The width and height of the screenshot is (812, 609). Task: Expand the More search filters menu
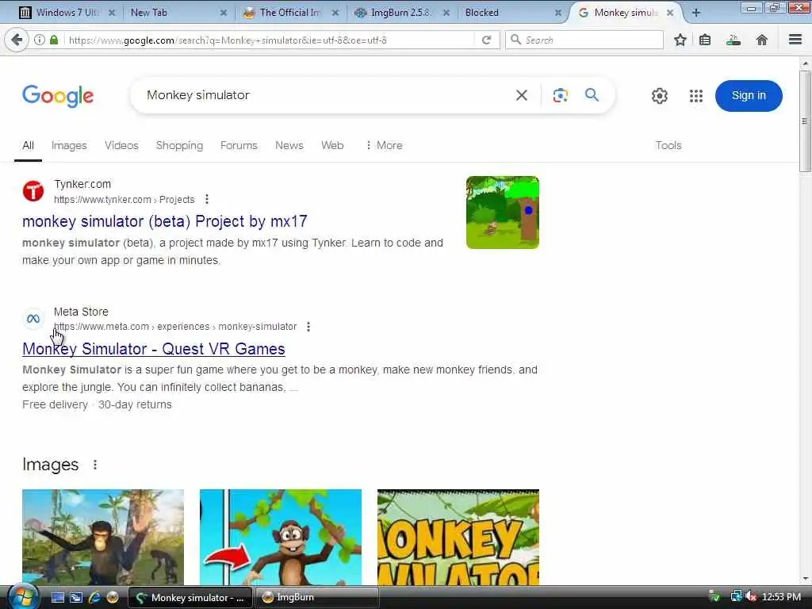[385, 146]
